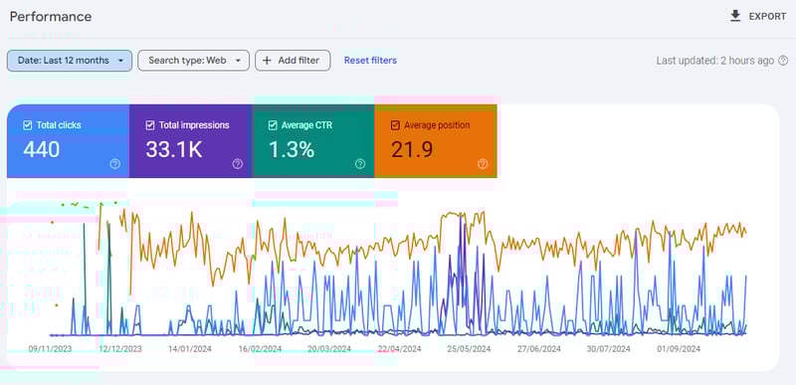Click the 1.3% average CTR value
This screenshot has width=796, height=385.
click(x=292, y=149)
